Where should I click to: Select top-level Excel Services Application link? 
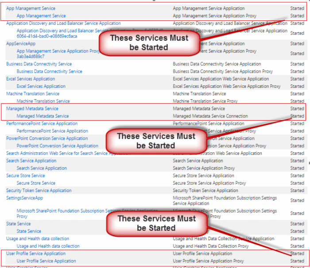(x=31, y=79)
